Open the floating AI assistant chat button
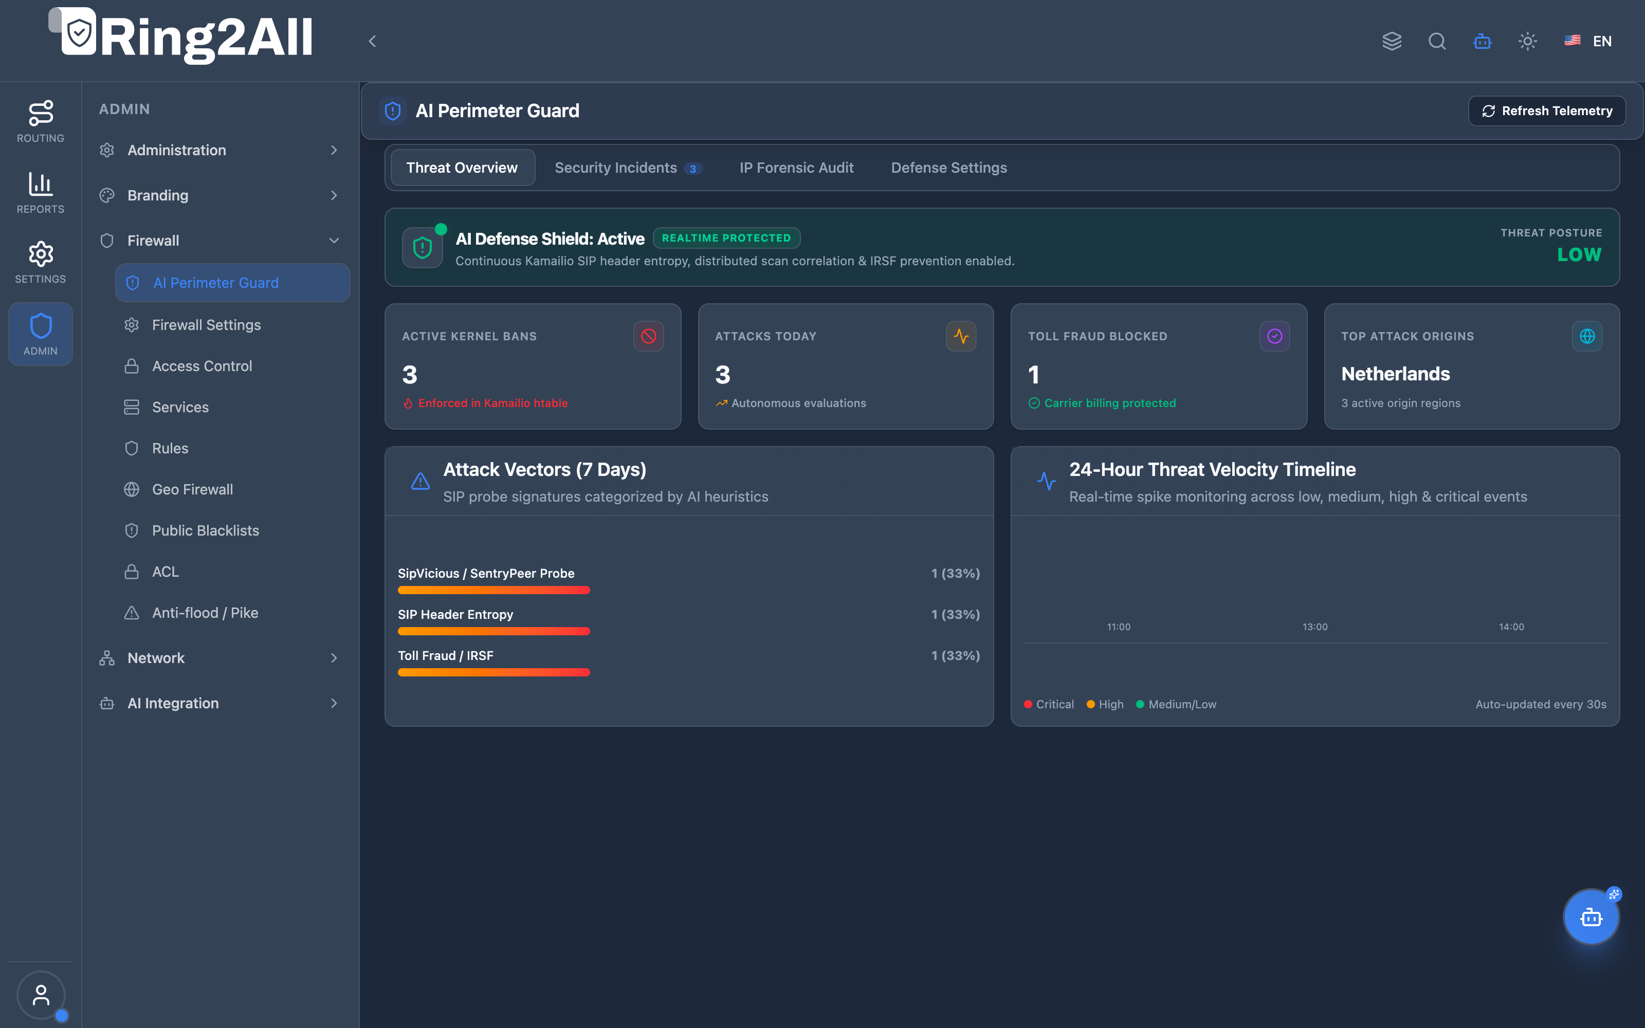This screenshot has width=1645, height=1028. coord(1592,917)
